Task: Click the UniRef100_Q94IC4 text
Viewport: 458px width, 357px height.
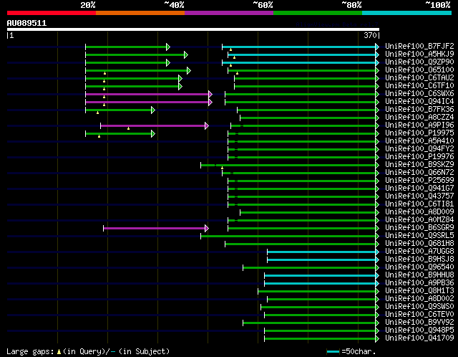Action: point(419,102)
